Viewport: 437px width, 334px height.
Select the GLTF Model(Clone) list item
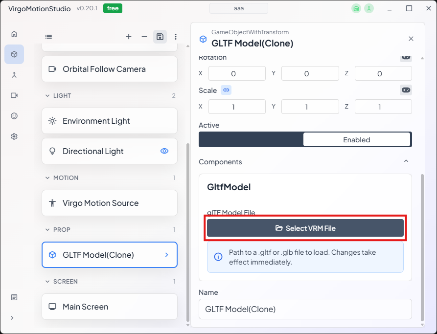110,255
